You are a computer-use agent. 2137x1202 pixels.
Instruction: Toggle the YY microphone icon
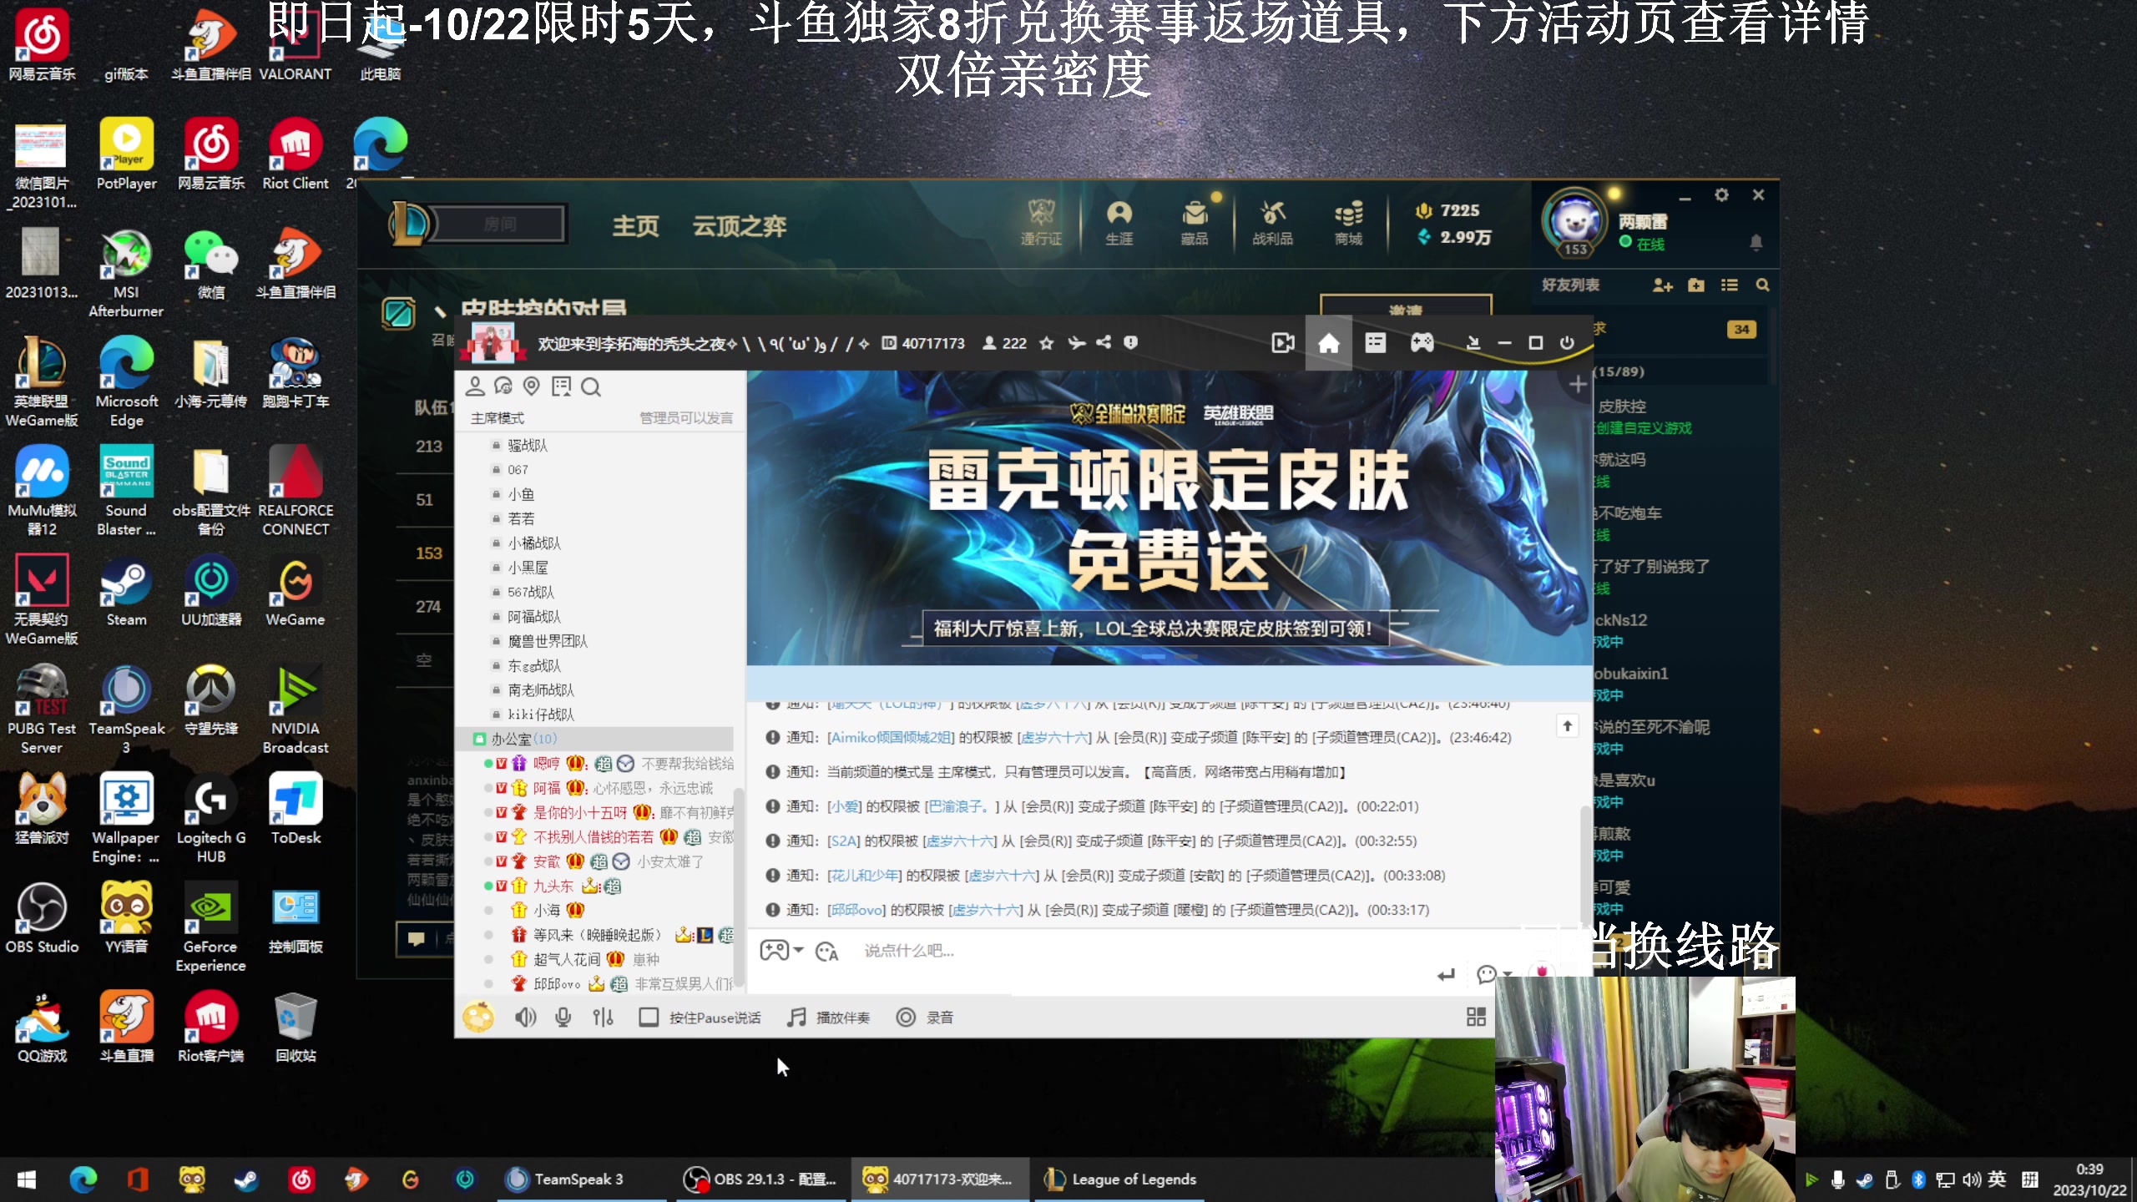coord(563,1017)
